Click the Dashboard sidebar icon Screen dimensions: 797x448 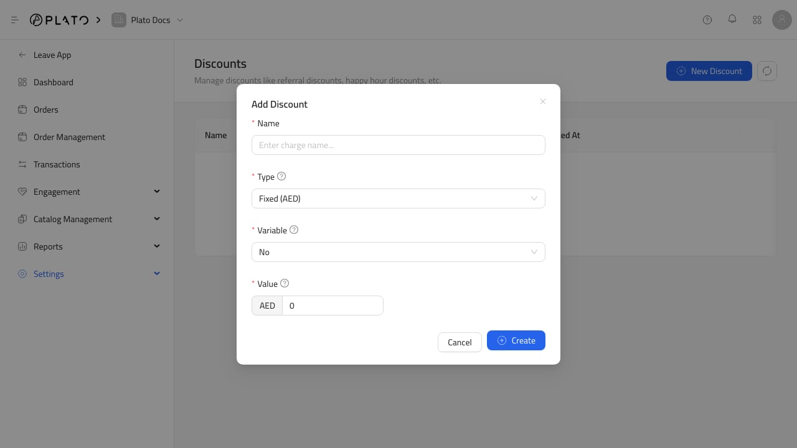[x=22, y=82]
